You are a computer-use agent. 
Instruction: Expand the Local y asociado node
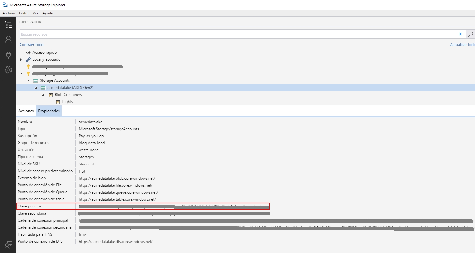click(21, 59)
